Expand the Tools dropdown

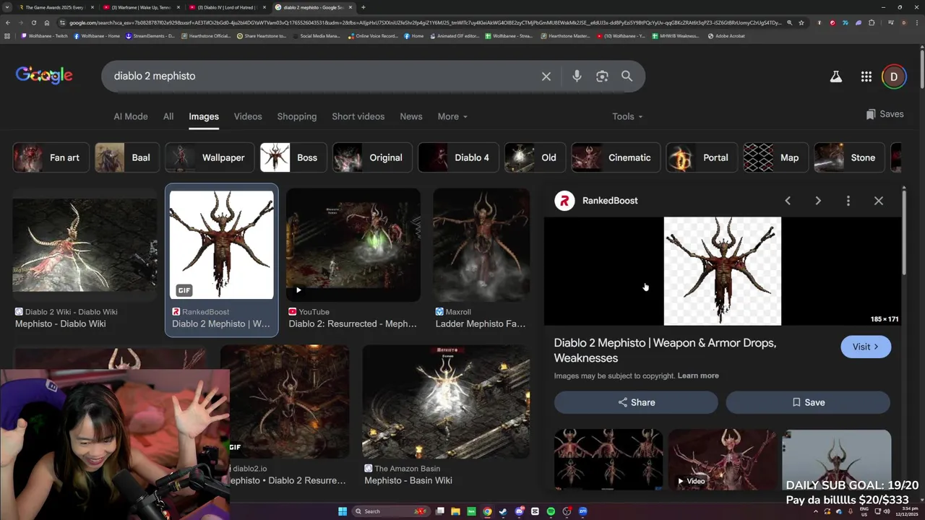click(x=627, y=116)
